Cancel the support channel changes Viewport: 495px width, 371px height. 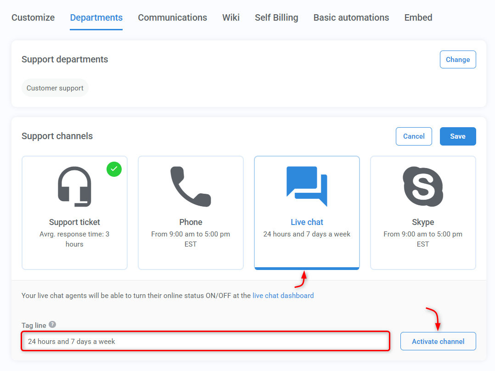pyautogui.click(x=413, y=136)
